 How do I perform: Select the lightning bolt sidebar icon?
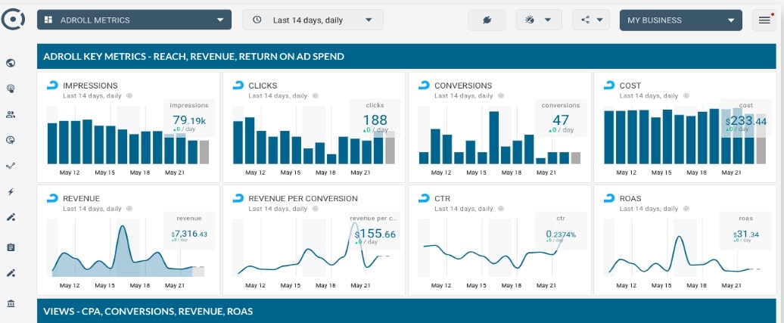coord(11,191)
